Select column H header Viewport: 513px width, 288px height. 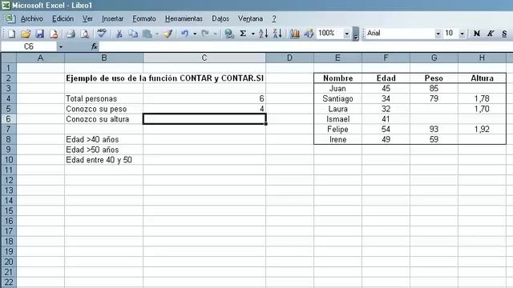[x=482, y=58]
